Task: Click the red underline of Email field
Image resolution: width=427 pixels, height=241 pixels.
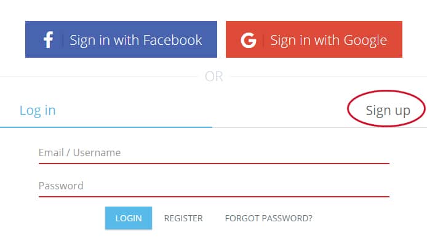Action: pos(214,164)
